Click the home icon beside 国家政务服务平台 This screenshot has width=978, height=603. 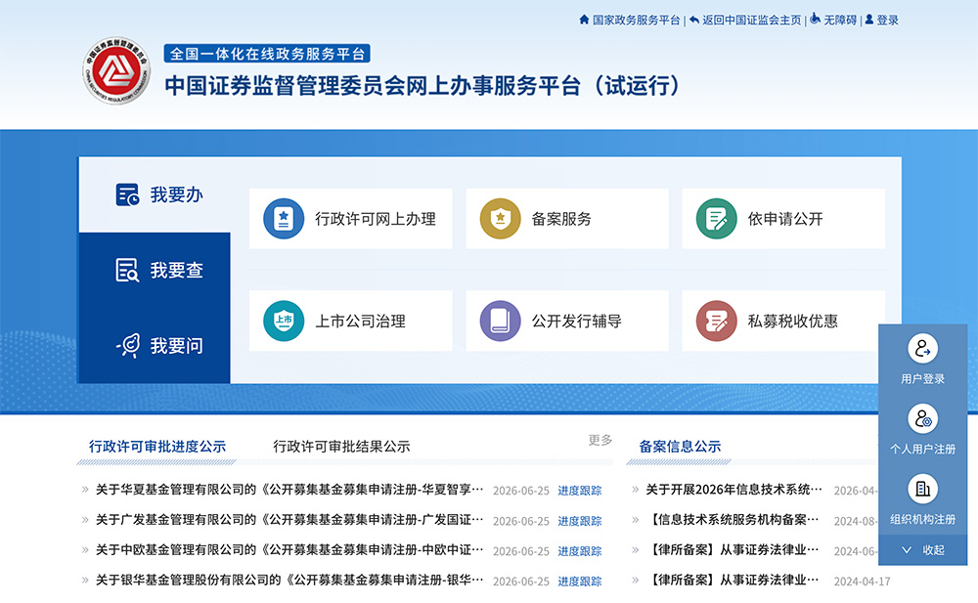click(x=584, y=20)
